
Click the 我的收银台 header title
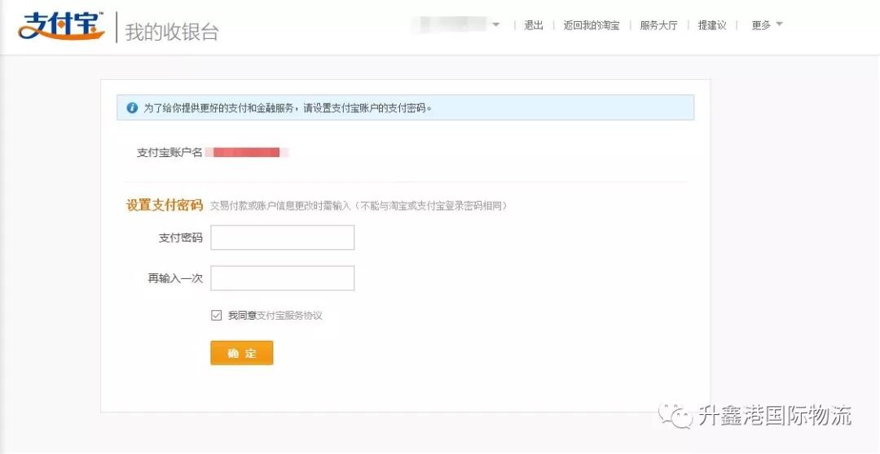click(x=172, y=32)
